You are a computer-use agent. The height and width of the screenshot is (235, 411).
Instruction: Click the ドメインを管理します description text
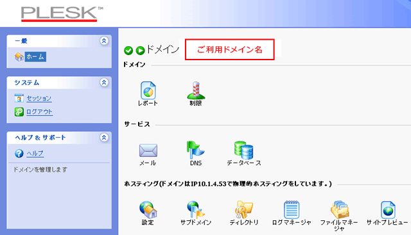(40, 170)
